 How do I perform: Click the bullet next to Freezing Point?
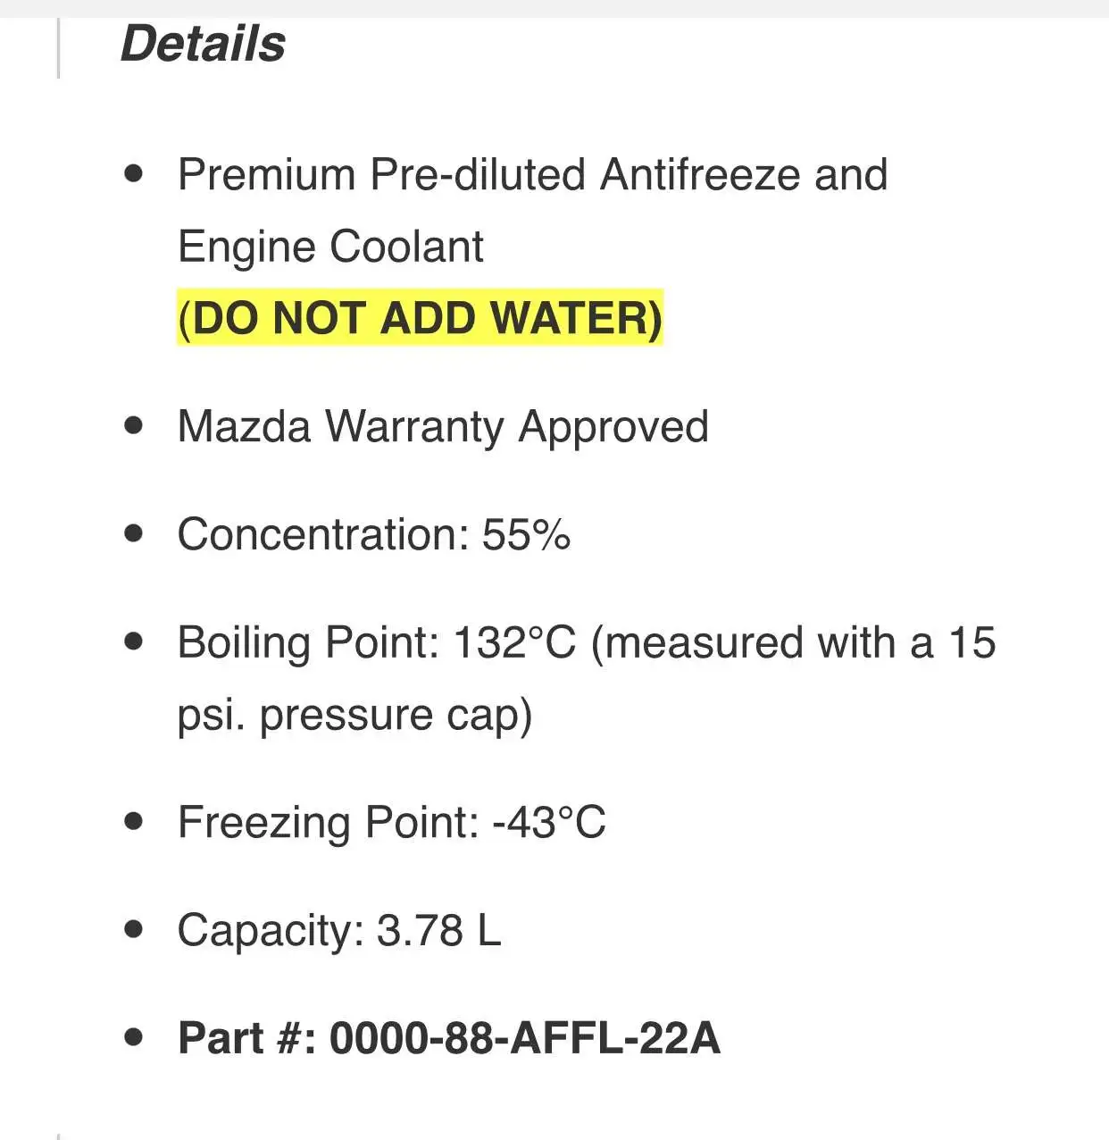[134, 821]
